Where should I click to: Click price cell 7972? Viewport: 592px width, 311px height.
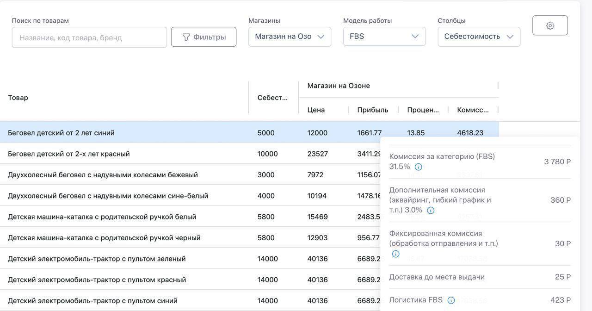click(x=315, y=175)
